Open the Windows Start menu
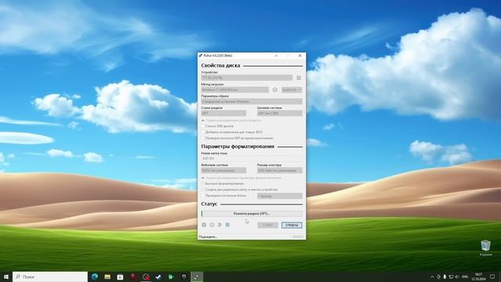 pos(5,277)
